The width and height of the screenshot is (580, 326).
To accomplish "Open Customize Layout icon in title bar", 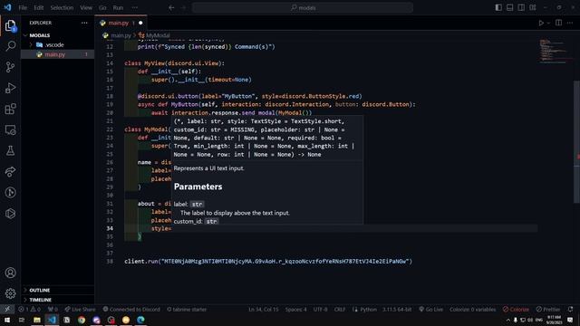I will coord(533,7).
